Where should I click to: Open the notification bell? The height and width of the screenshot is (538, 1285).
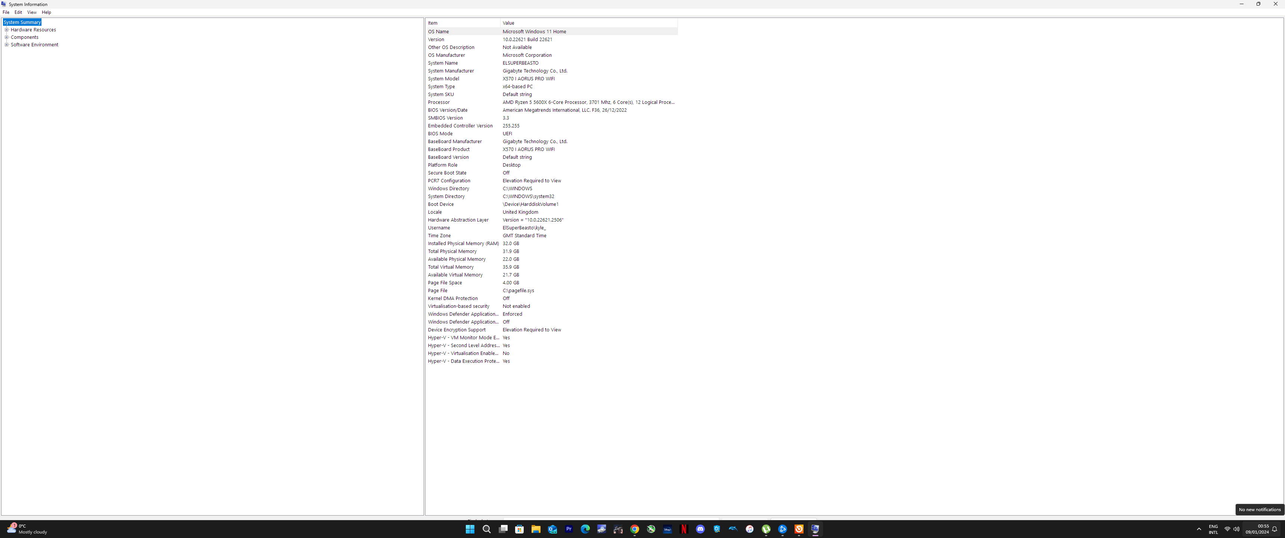(1275, 529)
